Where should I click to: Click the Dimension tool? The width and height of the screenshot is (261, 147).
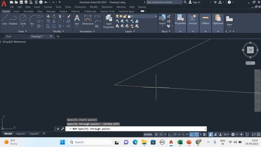pyautogui.click(x=88, y=20)
